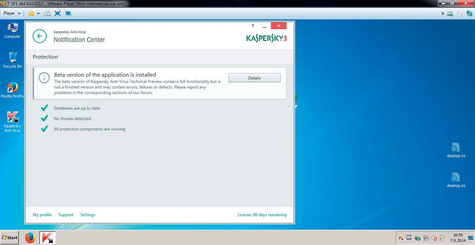Expand the VMware devices chevron
Viewport: 475px width, 245px height.
443,13
